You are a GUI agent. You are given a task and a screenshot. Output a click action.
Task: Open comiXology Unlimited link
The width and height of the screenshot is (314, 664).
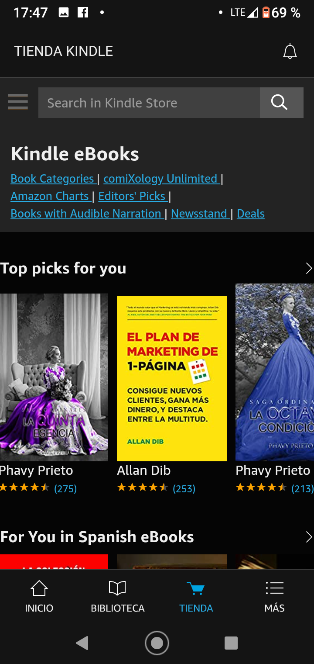click(x=160, y=179)
